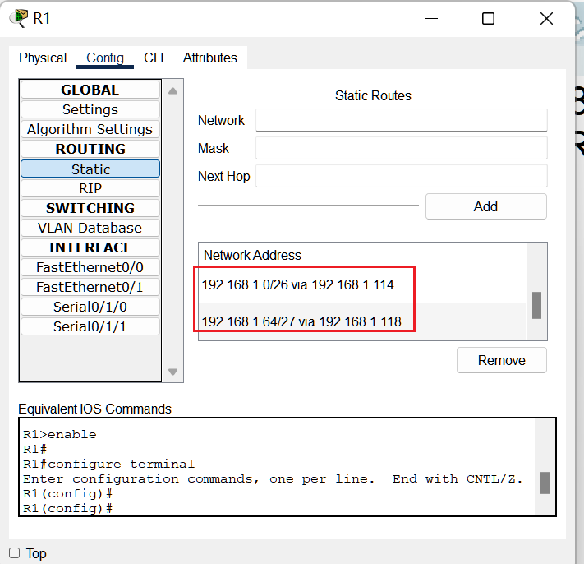Viewport: 584px width, 564px height.
Task: Click the SWITCHING section header
Action: click(90, 208)
